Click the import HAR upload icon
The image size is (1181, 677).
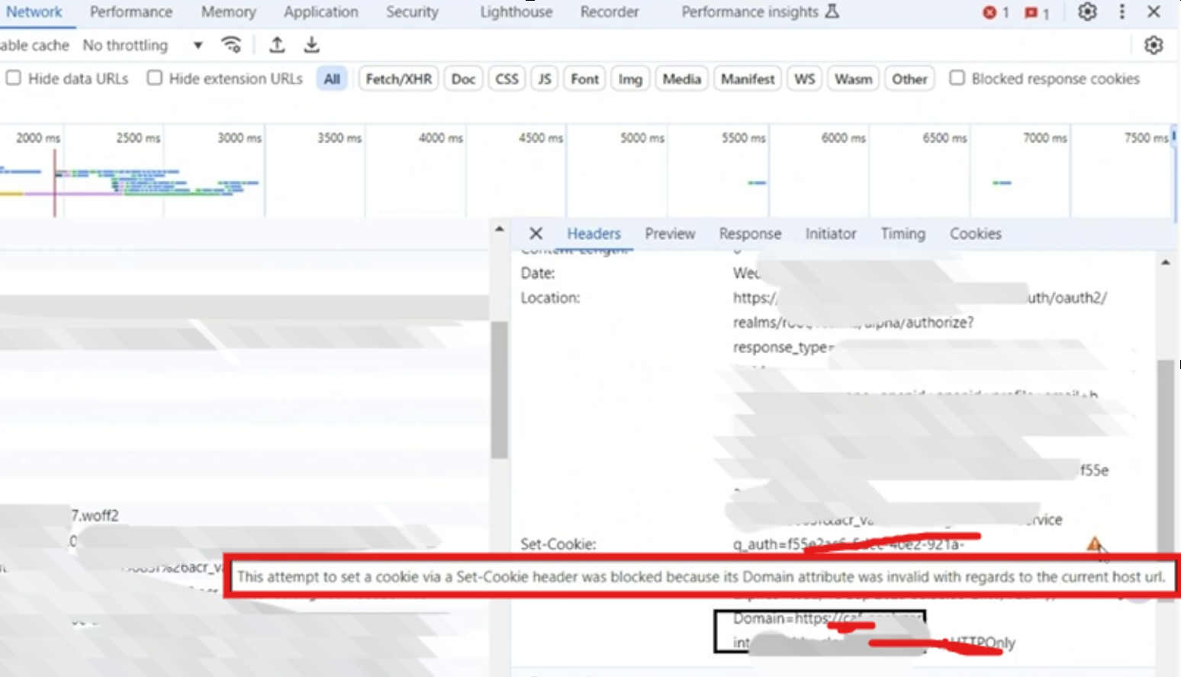pos(277,45)
